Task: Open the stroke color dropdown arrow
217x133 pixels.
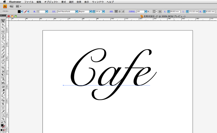Action: click(28, 12)
